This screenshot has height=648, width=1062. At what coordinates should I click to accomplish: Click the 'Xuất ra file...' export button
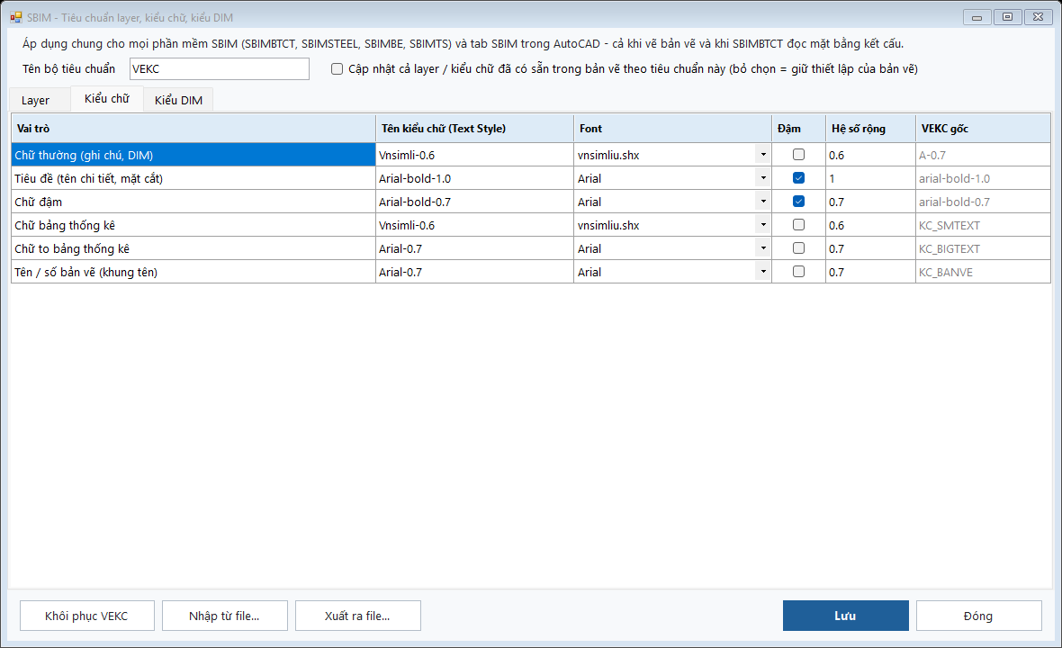pyautogui.click(x=357, y=616)
